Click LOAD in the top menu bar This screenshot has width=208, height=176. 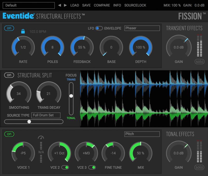coord(75,5)
